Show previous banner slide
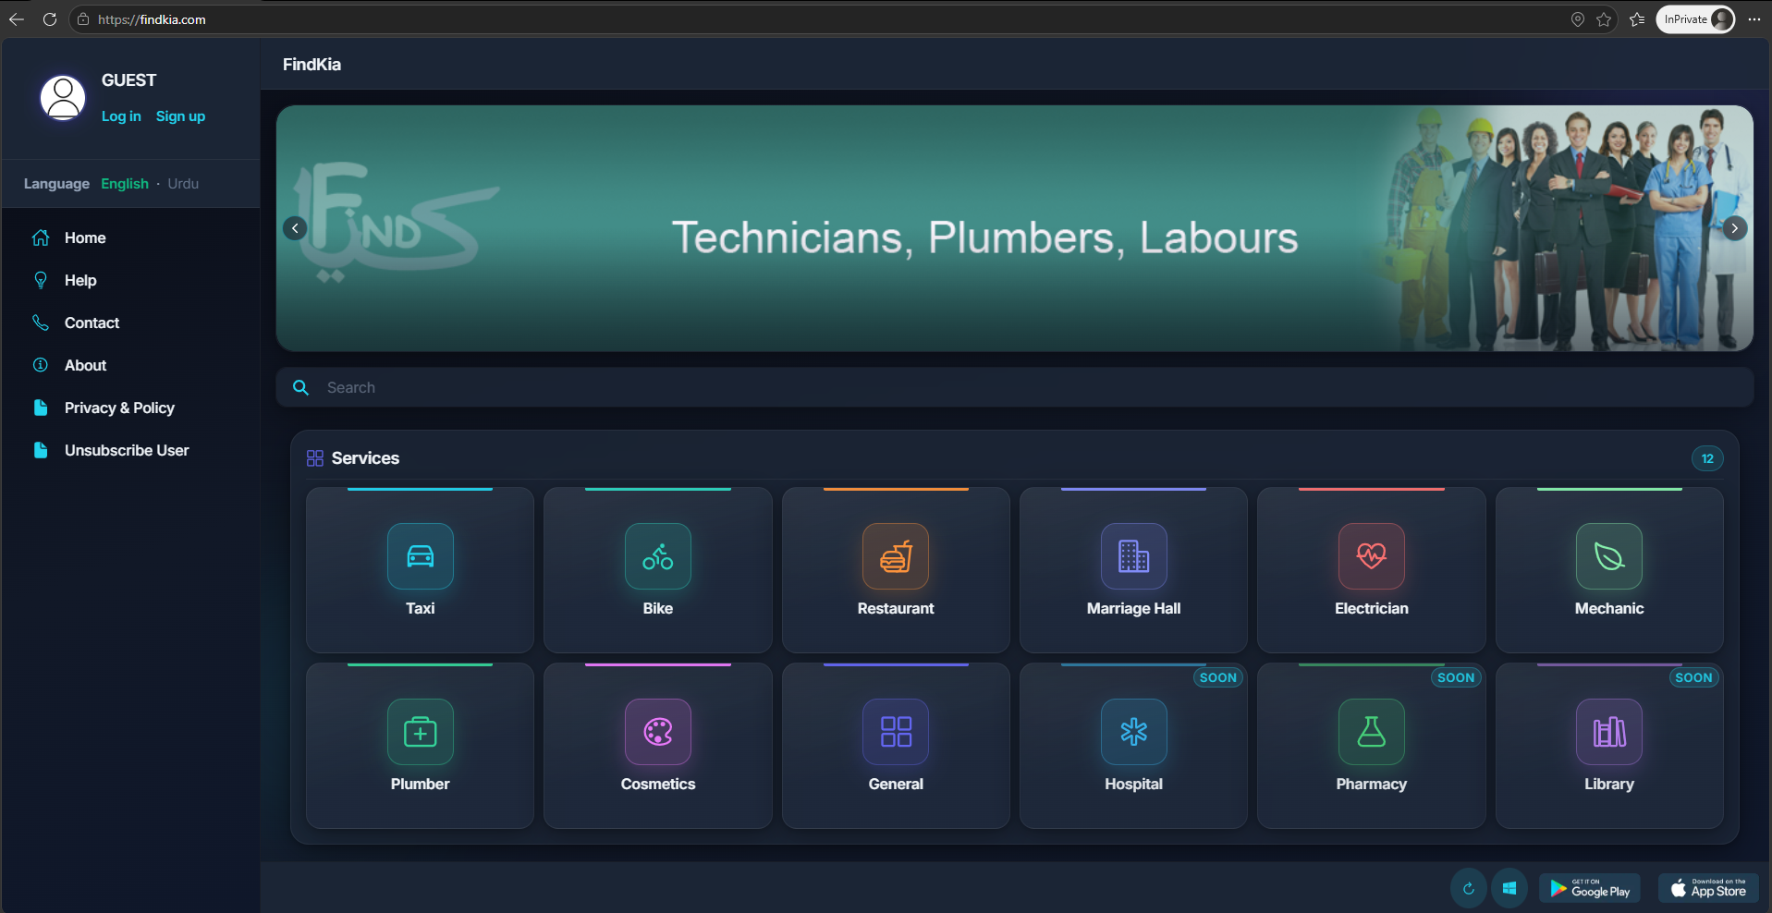Viewport: 1772px width, 913px height. (x=295, y=228)
